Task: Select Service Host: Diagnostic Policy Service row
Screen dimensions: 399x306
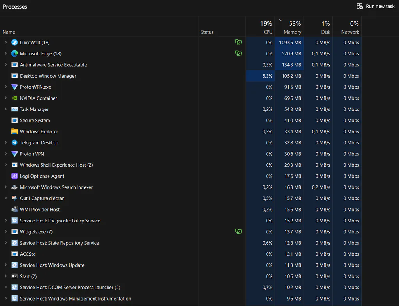Action: pyautogui.click(x=181, y=221)
